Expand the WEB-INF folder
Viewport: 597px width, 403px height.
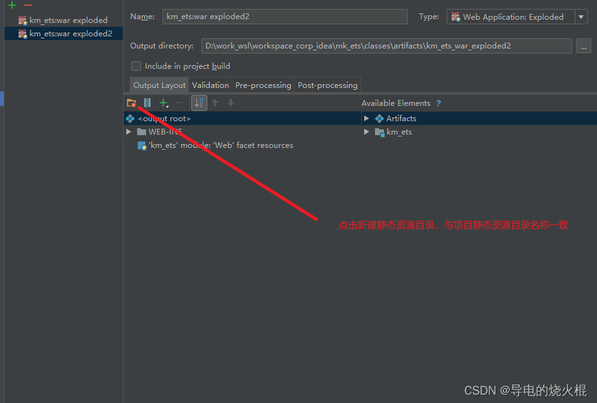point(129,131)
